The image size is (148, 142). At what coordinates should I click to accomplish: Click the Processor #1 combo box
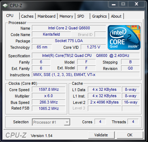(x=51, y=122)
